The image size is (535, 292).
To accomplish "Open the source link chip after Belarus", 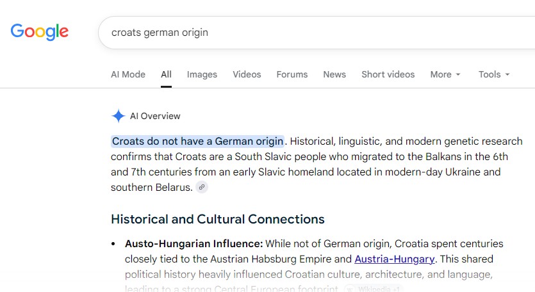I will point(202,187).
